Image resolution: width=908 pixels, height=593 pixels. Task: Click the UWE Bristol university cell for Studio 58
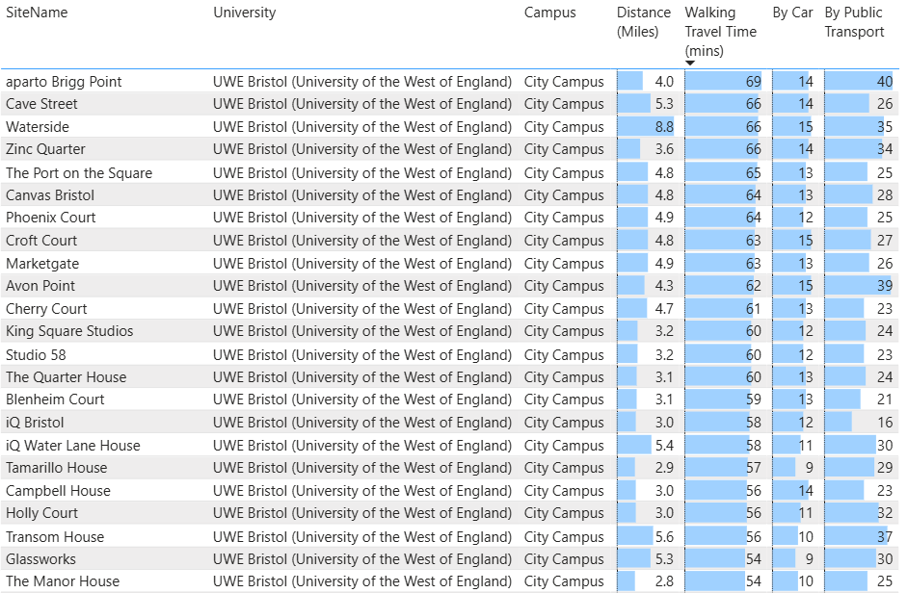click(362, 354)
